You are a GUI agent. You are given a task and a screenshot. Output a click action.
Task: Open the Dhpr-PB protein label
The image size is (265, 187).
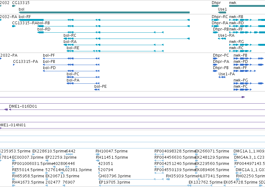click(220, 68)
